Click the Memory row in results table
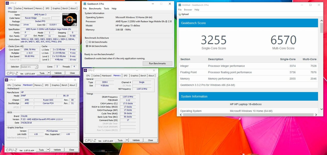 tap(248, 79)
